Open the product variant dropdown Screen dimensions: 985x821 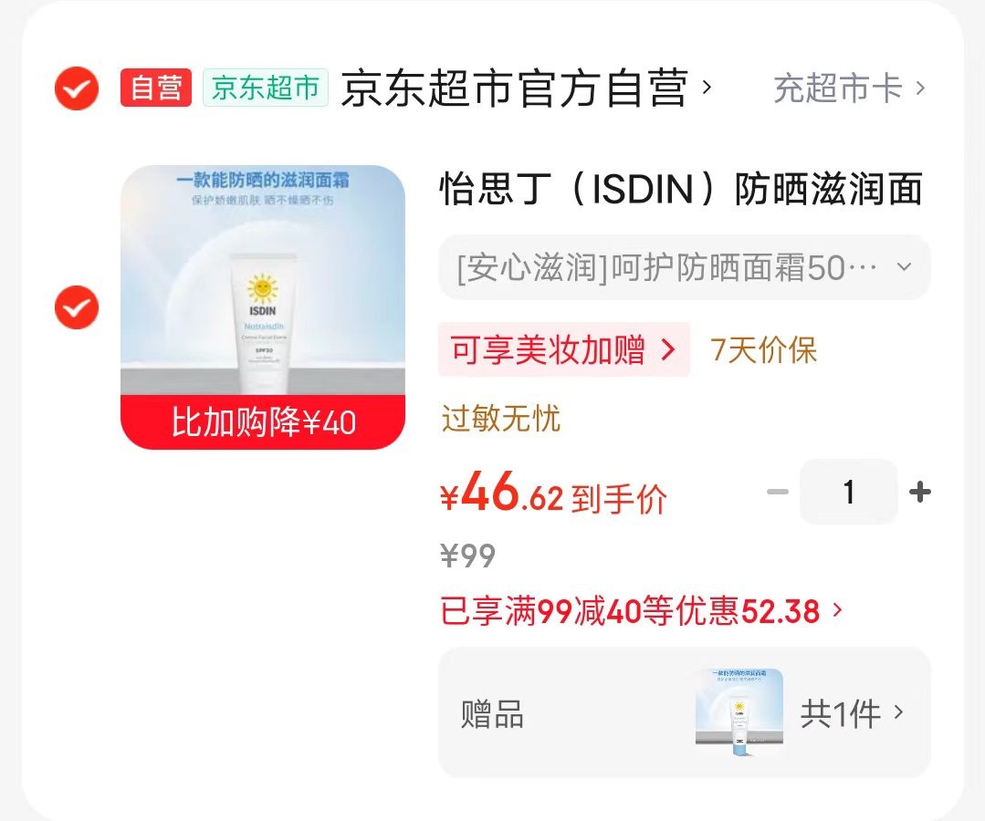(x=685, y=267)
